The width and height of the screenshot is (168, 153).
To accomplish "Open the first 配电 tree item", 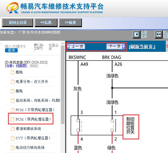I will [x=19, y=72].
